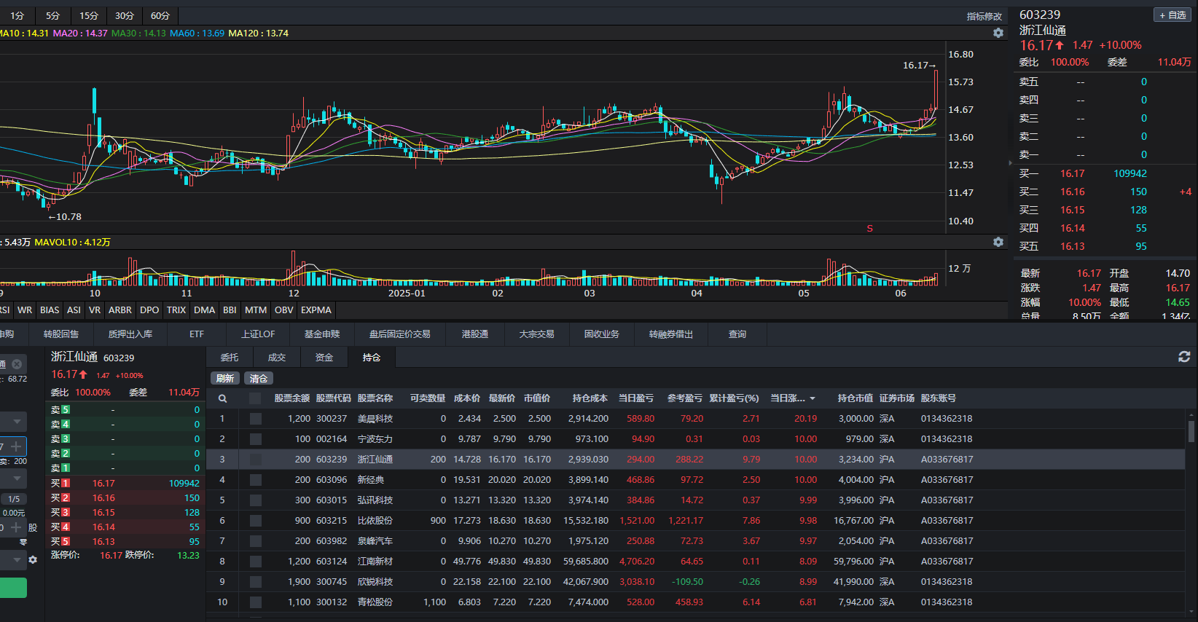Open order settings gear in trade panel
This screenshot has height=622, width=1198.
pyautogui.click(x=33, y=560)
